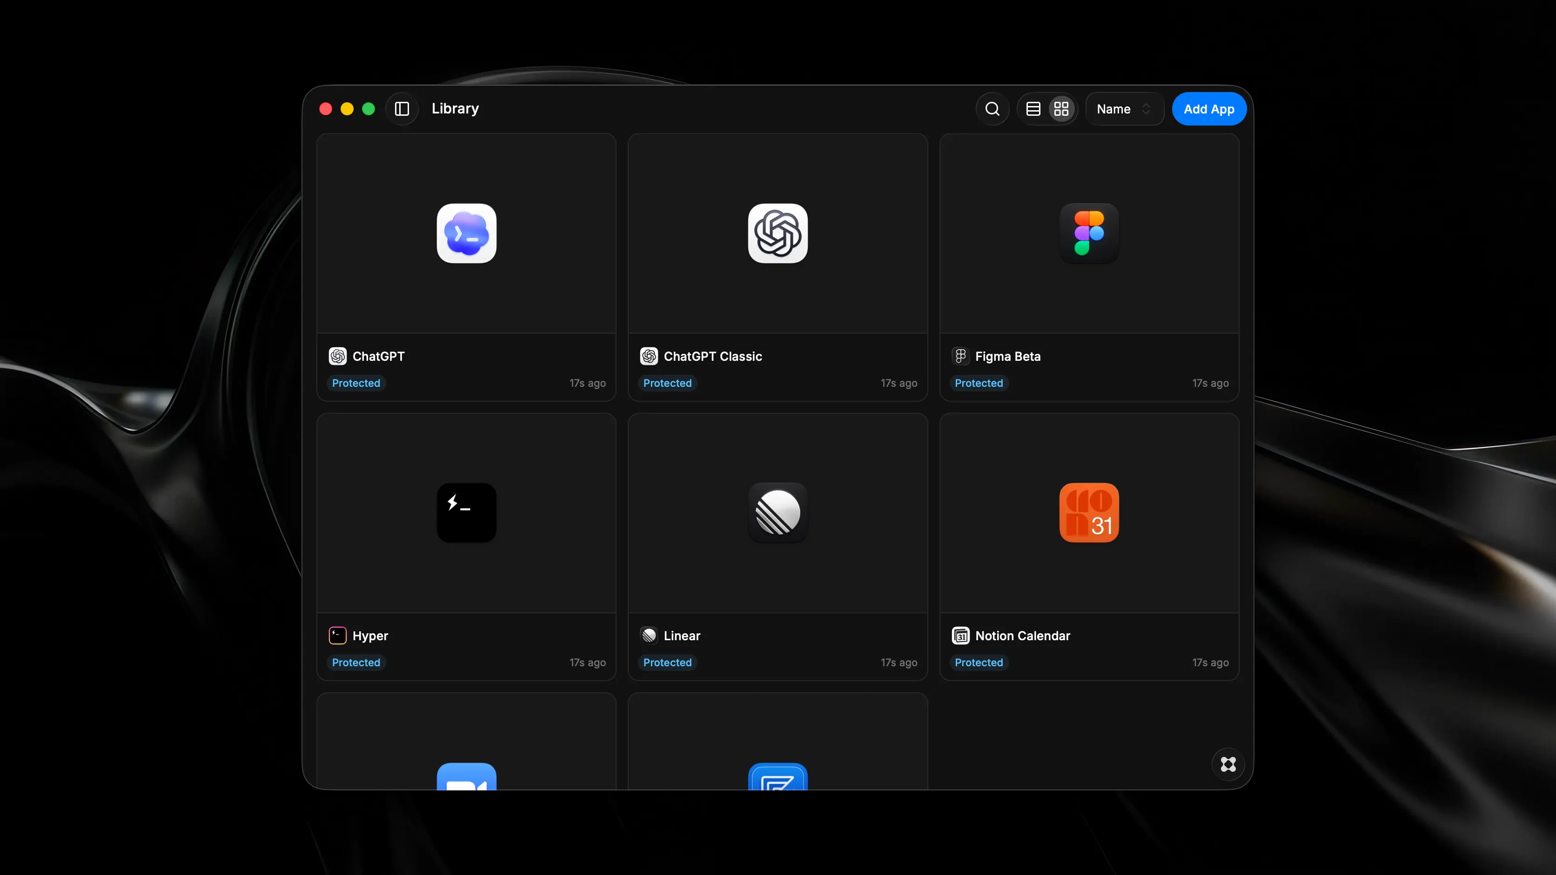Switch to grid view layout
This screenshot has width=1556, height=875.
click(x=1061, y=109)
